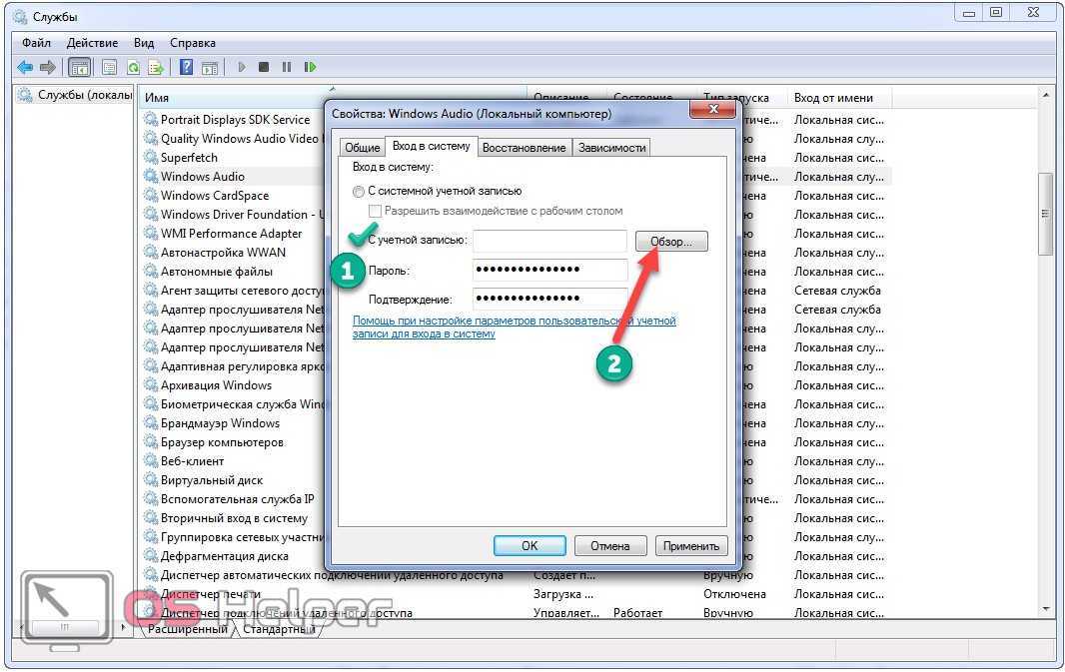This screenshot has width=1065, height=672.
Task: Select Диспетчер автоматических подключений удаленного доступа row
Action: tap(517, 575)
